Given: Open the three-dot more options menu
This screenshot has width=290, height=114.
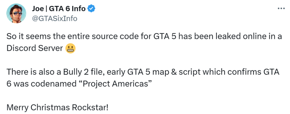Looking at the screenshot, I should pos(281,9).
